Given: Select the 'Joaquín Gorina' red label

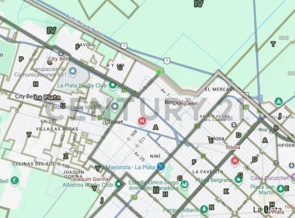Looking at the screenshot, I should click(91, 179).
